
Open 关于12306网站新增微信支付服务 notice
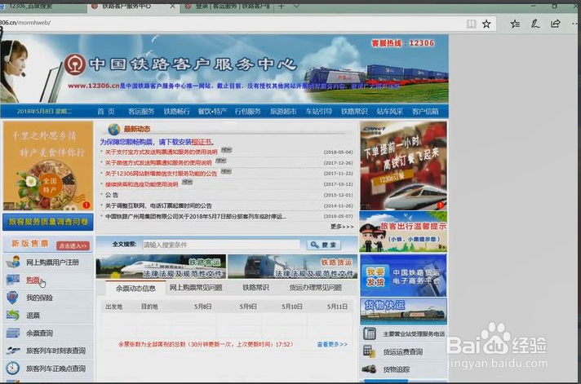coord(161,174)
